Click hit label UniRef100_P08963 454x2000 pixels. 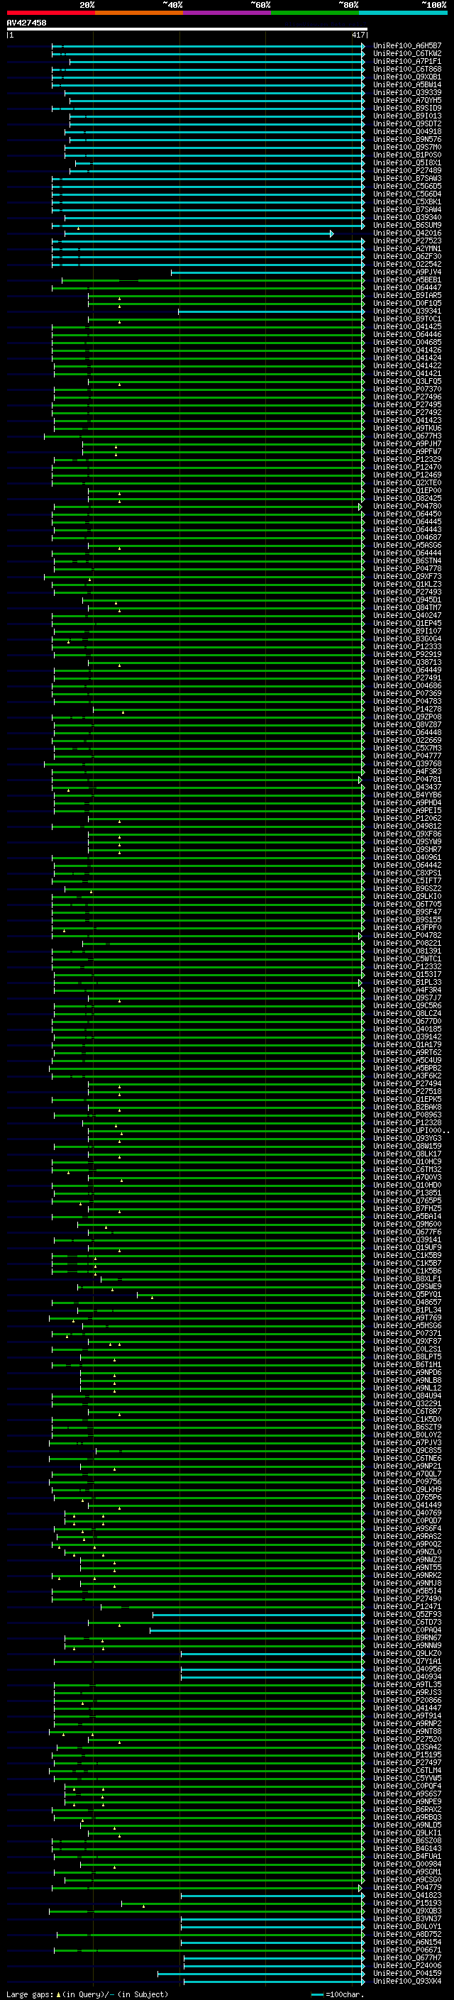(407, 1114)
